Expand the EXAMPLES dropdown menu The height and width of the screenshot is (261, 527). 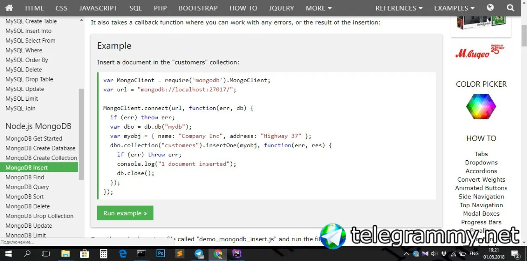click(x=454, y=8)
